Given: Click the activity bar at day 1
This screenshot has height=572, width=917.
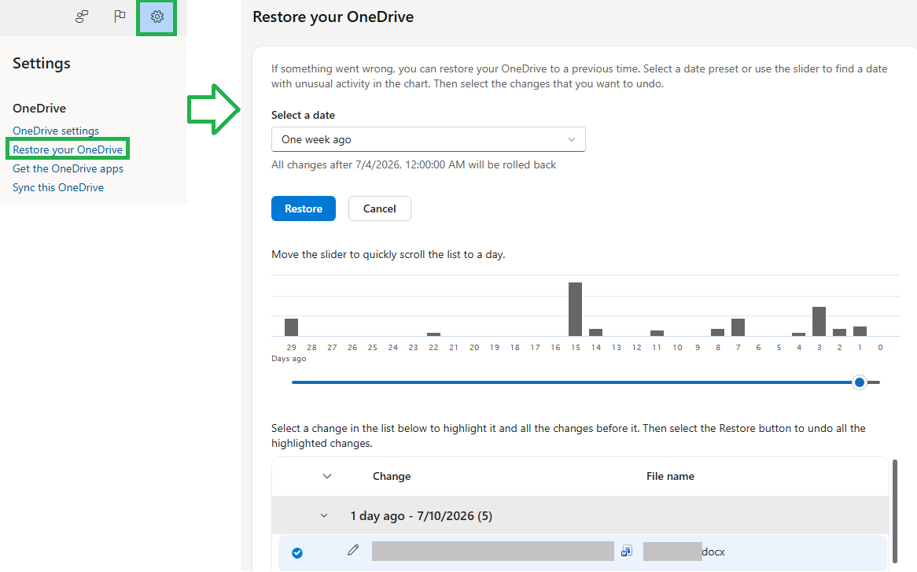Looking at the screenshot, I should point(860,331).
